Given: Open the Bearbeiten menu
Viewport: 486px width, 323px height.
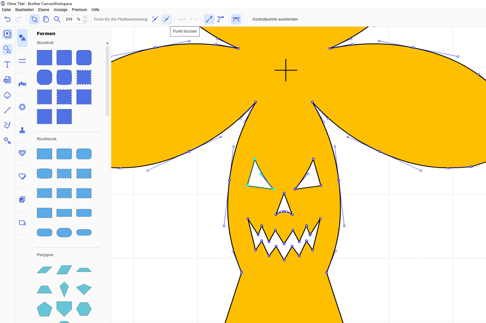Looking at the screenshot, I should pyautogui.click(x=24, y=10).
